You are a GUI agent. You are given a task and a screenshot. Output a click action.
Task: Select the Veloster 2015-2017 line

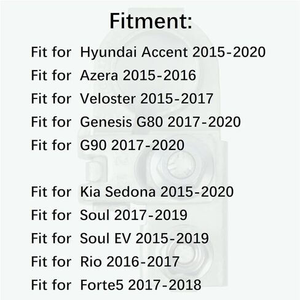point(122,98)
